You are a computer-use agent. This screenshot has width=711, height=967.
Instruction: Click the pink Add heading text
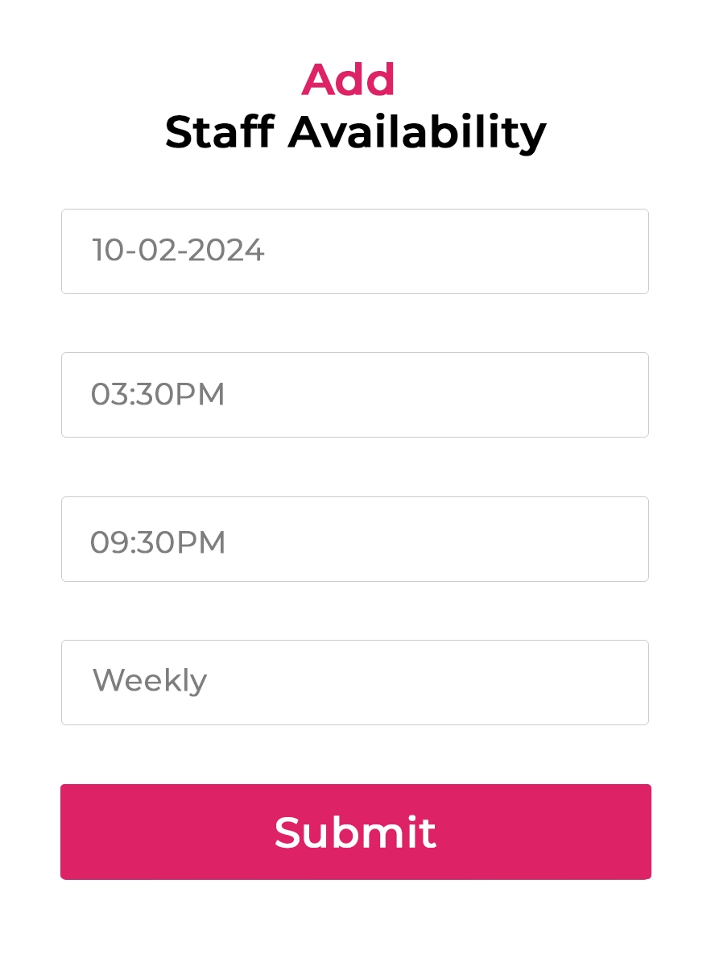click(x=349, y=79)
